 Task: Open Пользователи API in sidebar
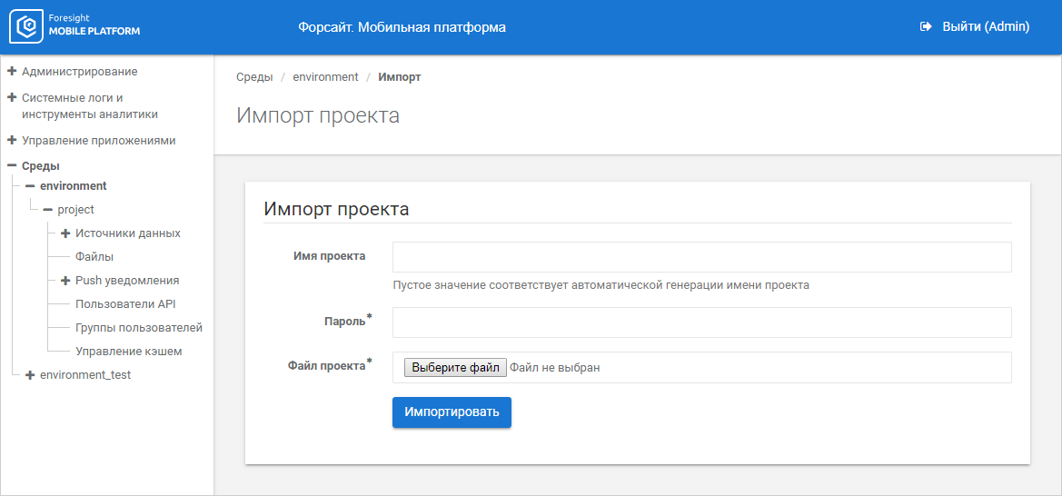(125, 304)
